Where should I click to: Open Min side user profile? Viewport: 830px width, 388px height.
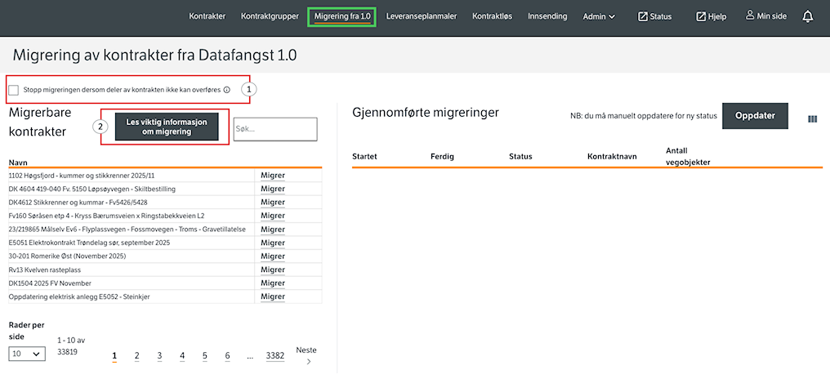coord(768,16)
